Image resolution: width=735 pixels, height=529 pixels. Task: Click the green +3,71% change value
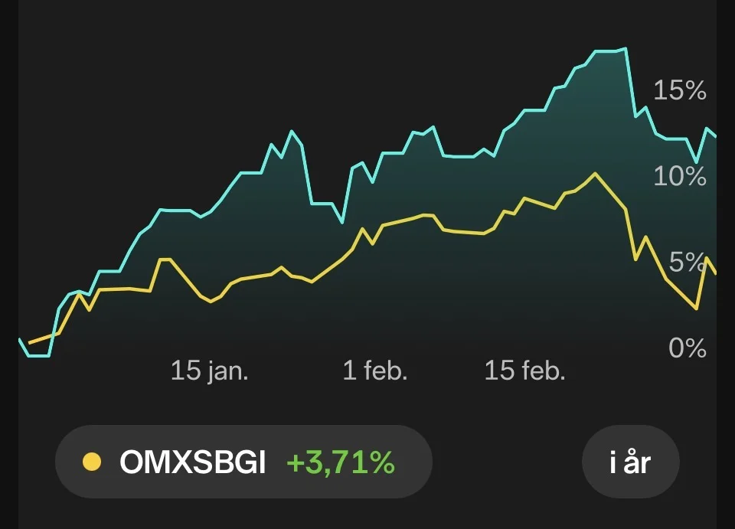[x=341, y=462]
